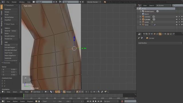
Task: Collapse the Mesh Tools panel
Action: (5, 24)
